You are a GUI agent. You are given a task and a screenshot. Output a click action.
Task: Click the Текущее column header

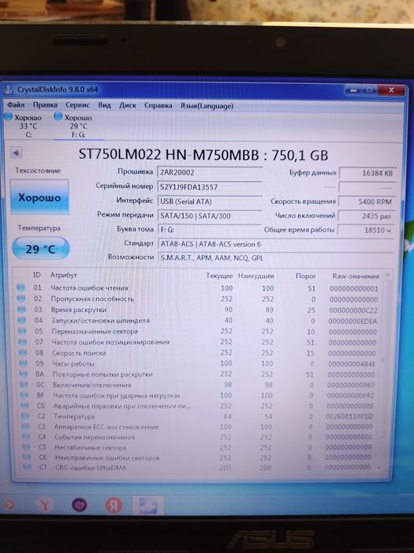click(219, 276)
